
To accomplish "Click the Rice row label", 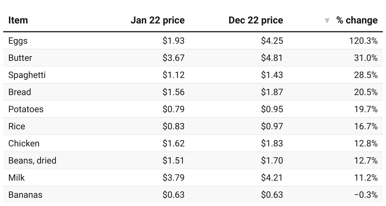I will point(17,126).
